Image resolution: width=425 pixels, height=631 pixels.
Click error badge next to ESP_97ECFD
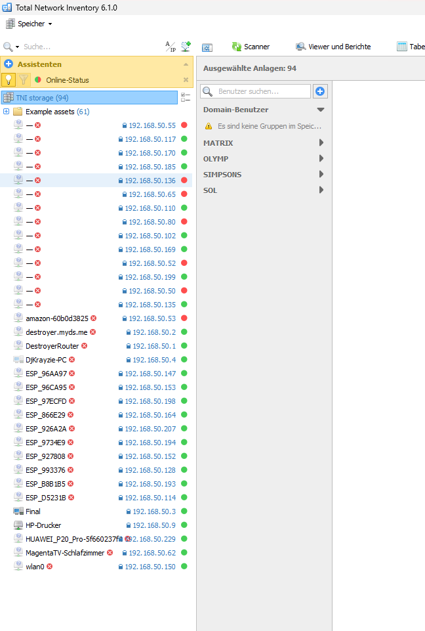pyautogui.click(x=72, y=401)
